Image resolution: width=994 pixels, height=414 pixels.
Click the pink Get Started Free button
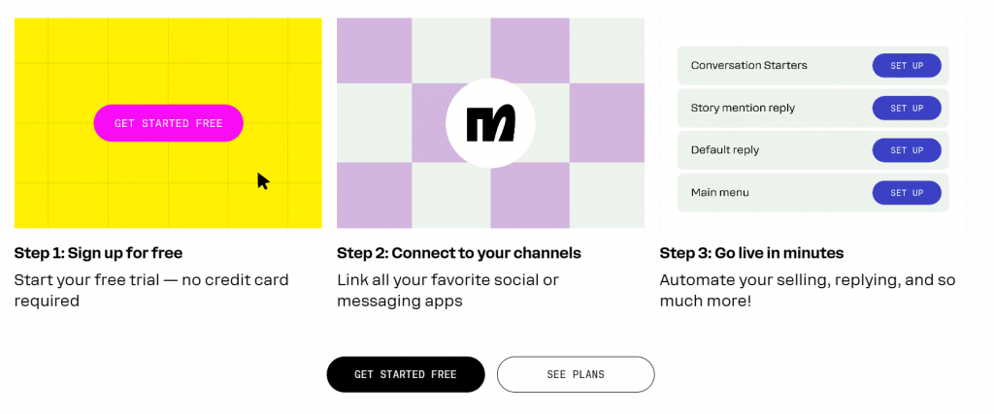169,123
